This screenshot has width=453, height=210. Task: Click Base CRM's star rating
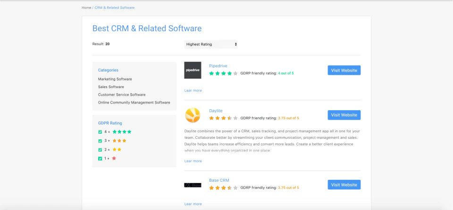[x=223, y=187]
